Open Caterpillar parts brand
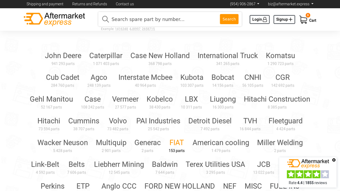The image size is (340, 191). pos(106,56)
